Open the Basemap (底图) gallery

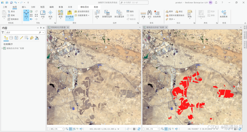point(61,14)
